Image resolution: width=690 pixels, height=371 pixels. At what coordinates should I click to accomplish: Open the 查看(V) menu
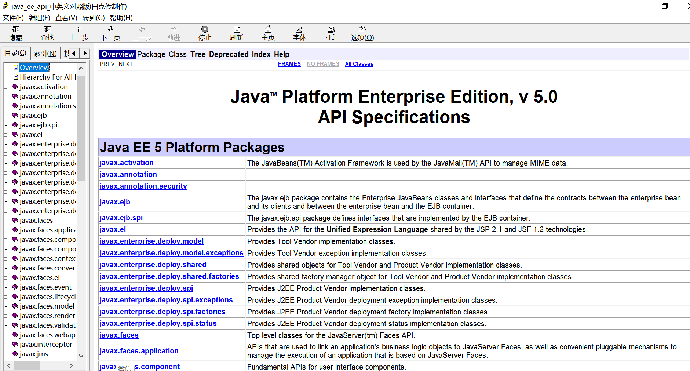tap(66, 18)
